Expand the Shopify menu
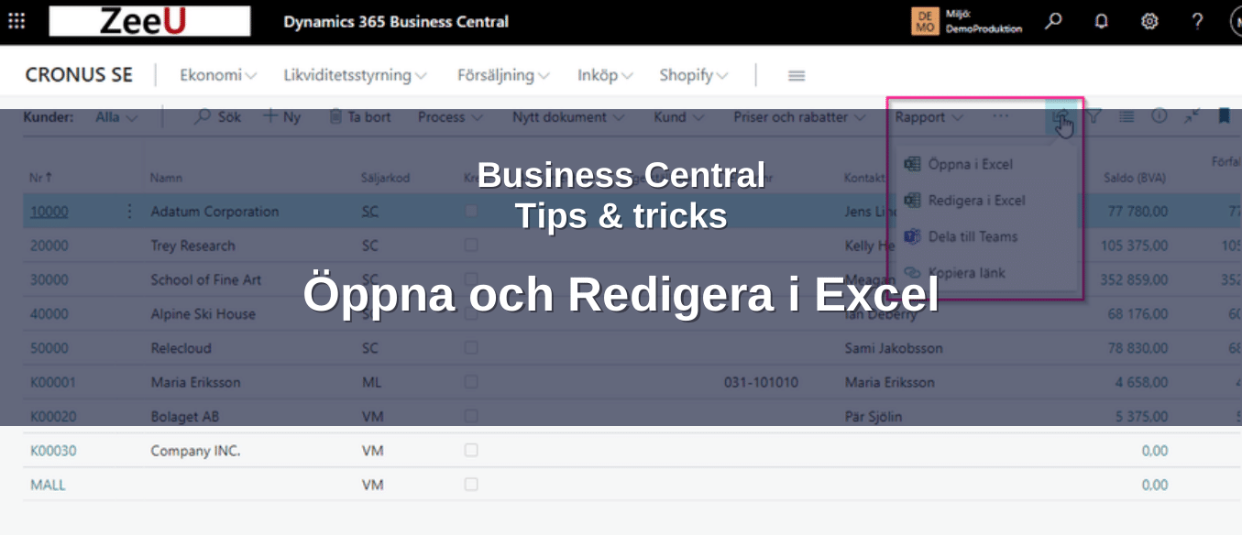Image resolution: width=1242 pixels, height=535 pixels. click(694, 75)
